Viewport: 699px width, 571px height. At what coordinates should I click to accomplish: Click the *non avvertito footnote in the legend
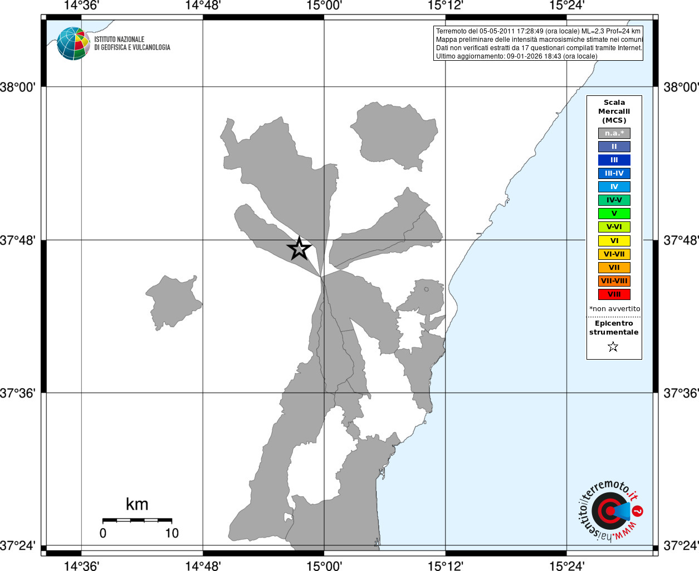point(614,309)
